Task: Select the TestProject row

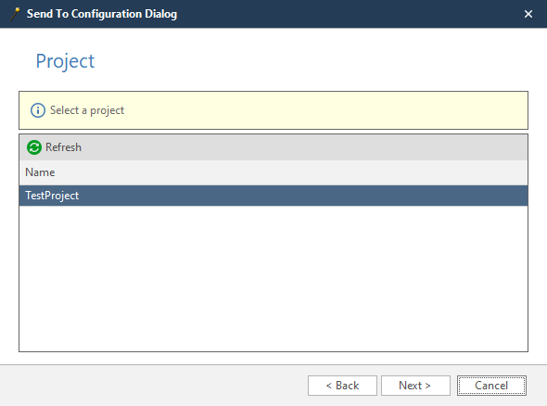Action: coord(273,196)
